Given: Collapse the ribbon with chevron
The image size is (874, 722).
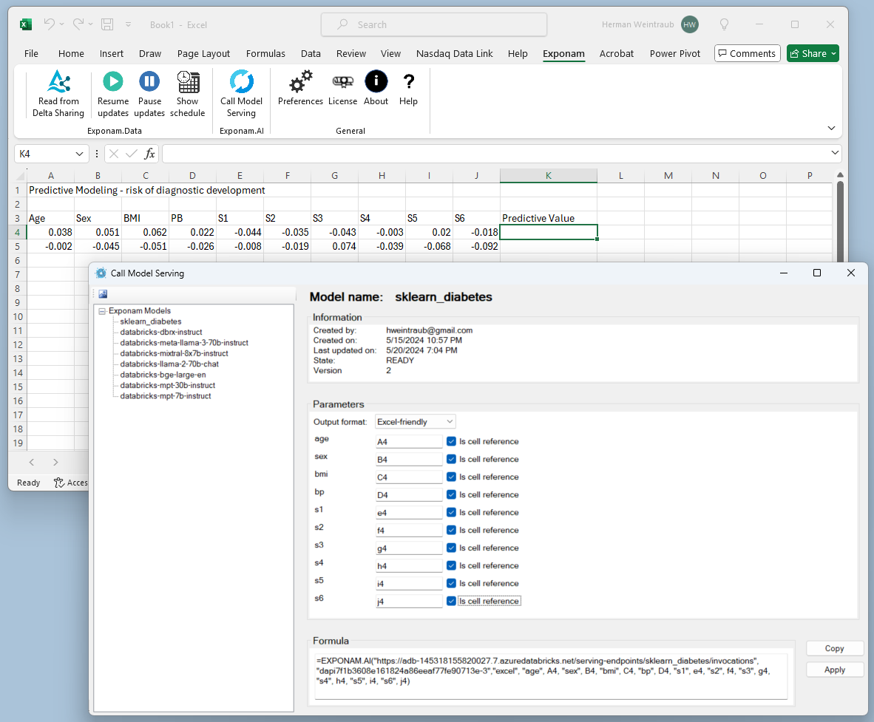Looking at the screenshot, I should coord(831,128).
